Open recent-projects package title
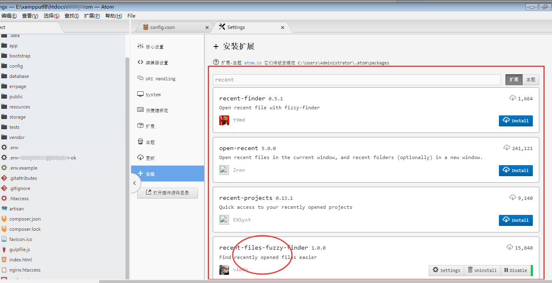552x283 pixels. pyautogui.click(x=246, y=198)
